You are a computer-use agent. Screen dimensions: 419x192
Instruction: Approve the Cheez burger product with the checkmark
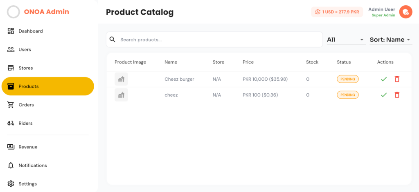[384, 79]
